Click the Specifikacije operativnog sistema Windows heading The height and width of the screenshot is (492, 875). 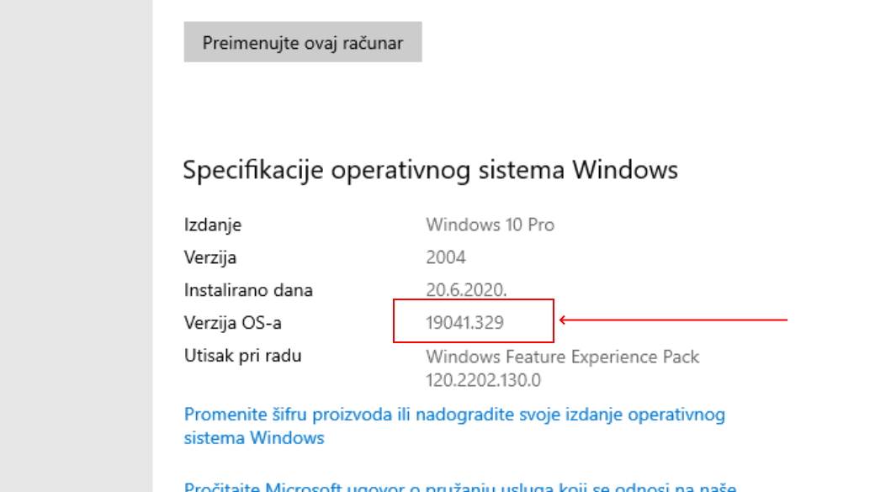[x=430, y=171]
